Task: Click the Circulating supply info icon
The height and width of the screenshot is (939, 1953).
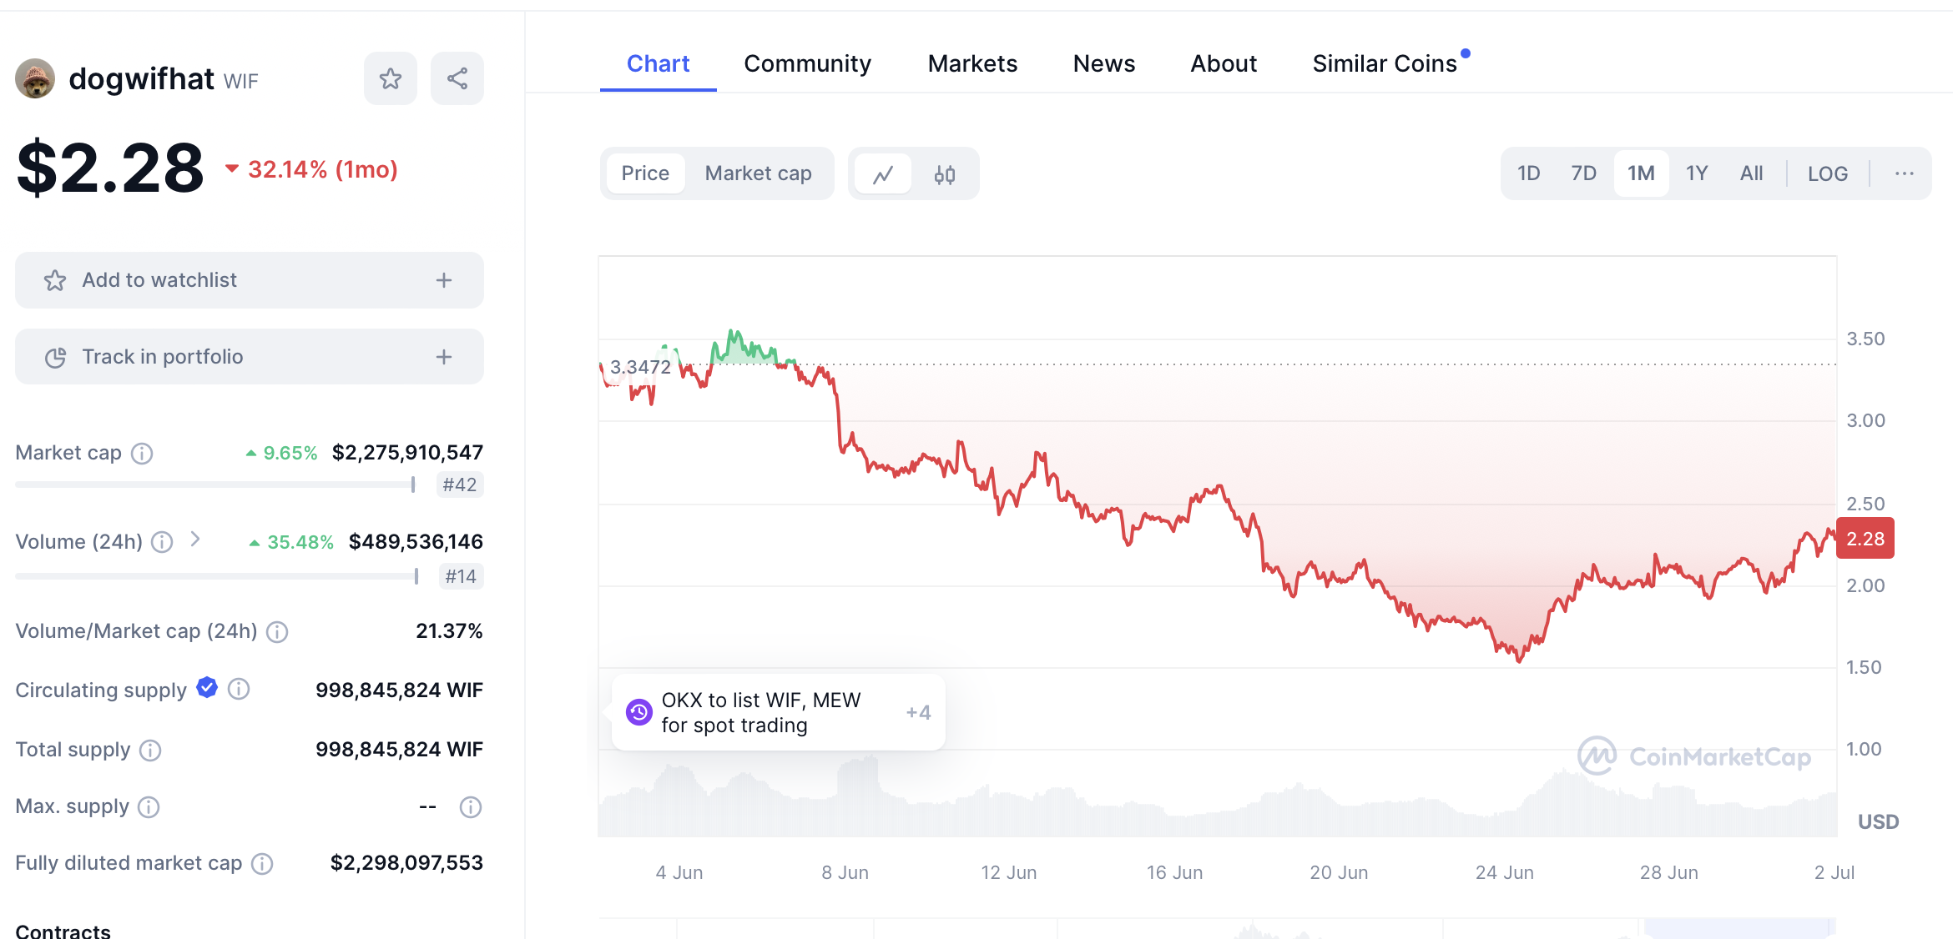Action: [239, 690]
